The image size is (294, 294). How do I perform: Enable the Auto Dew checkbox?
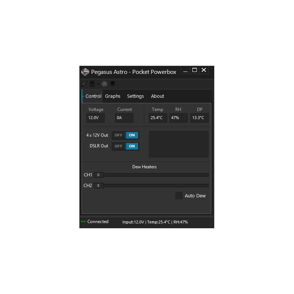pos(179,196)
